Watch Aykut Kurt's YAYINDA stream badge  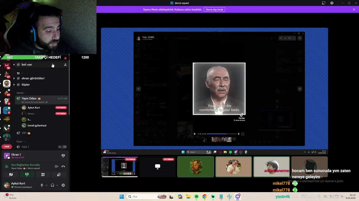pyautogui.click(x=61, y=107)
